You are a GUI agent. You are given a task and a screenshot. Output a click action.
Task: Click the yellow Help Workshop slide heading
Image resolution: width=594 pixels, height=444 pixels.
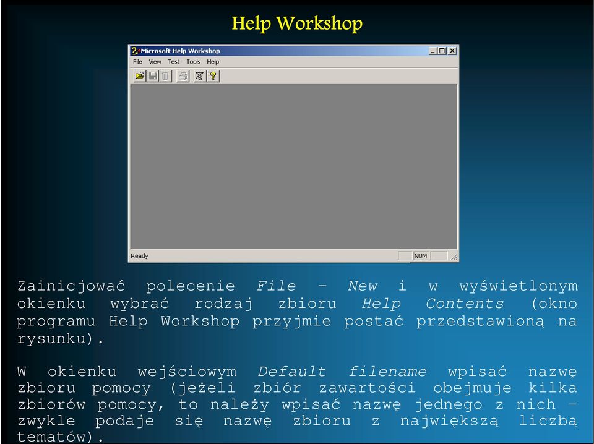pyautogui.click(x=297, y=23)
